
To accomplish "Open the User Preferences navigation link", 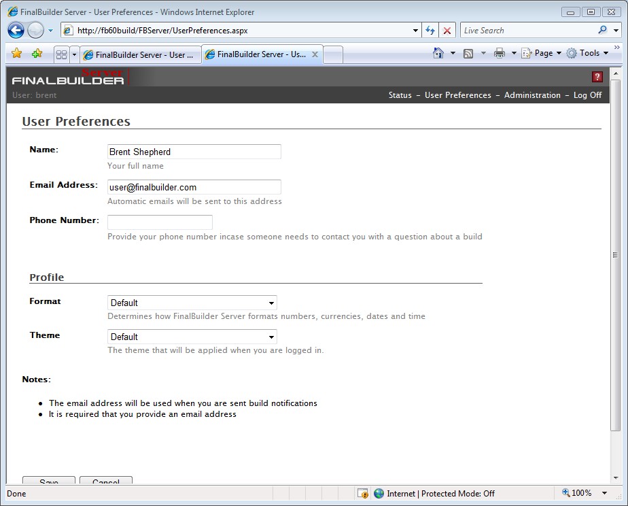I will click(458, 95).
